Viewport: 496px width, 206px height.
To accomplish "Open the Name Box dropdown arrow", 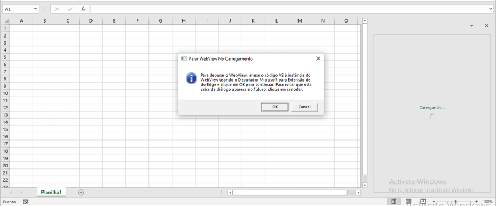I will 36,9.
